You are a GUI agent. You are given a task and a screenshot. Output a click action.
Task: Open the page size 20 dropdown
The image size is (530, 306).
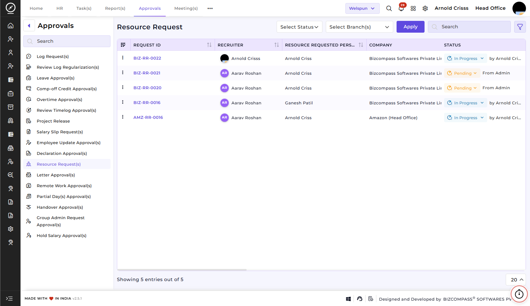pyautogui.click(x=516, y=280)
